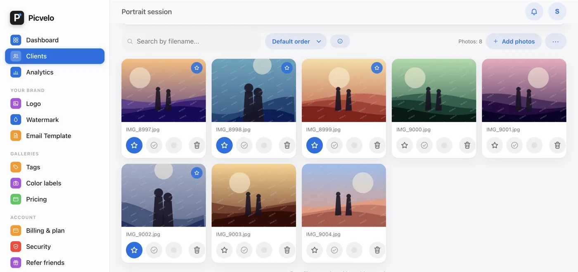Viewport: 578px width, 272px height.
Task: Click the Picvelo logo
Action: pos(17,18)
